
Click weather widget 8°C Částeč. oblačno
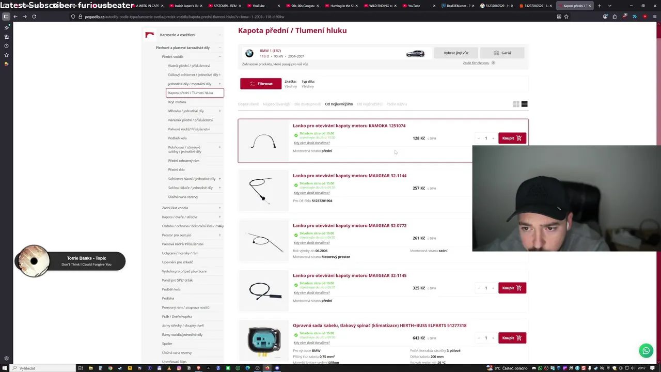507,368
